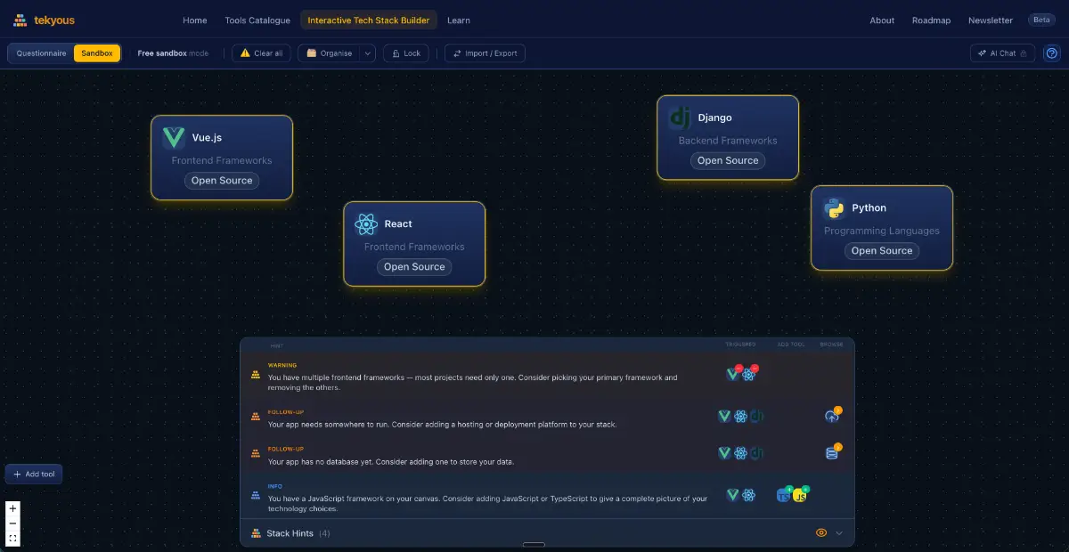
Task: Open Import / Export
Action: [485, 53]
